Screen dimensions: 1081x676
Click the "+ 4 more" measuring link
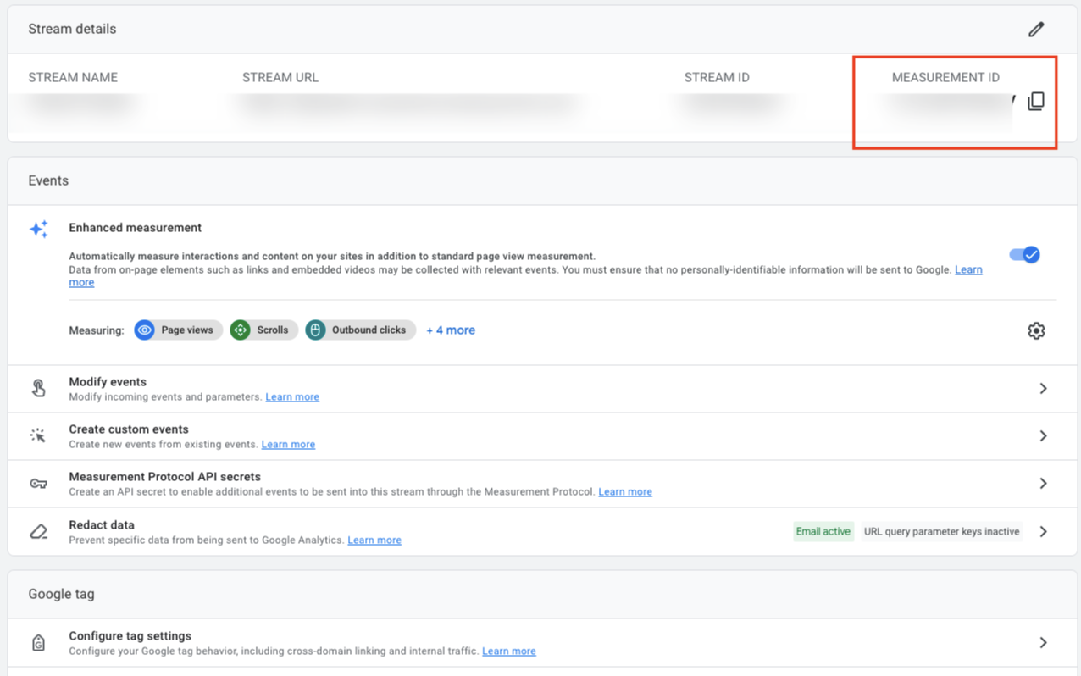(451, 330)
